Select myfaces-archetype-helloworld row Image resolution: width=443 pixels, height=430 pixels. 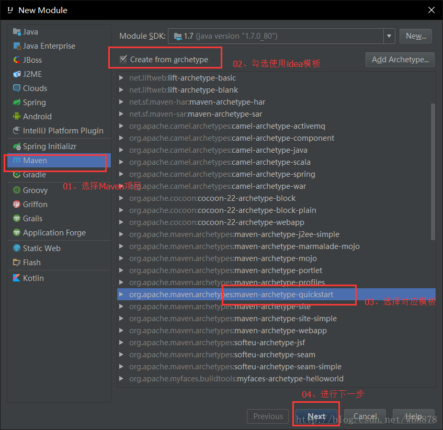(276, 379)
